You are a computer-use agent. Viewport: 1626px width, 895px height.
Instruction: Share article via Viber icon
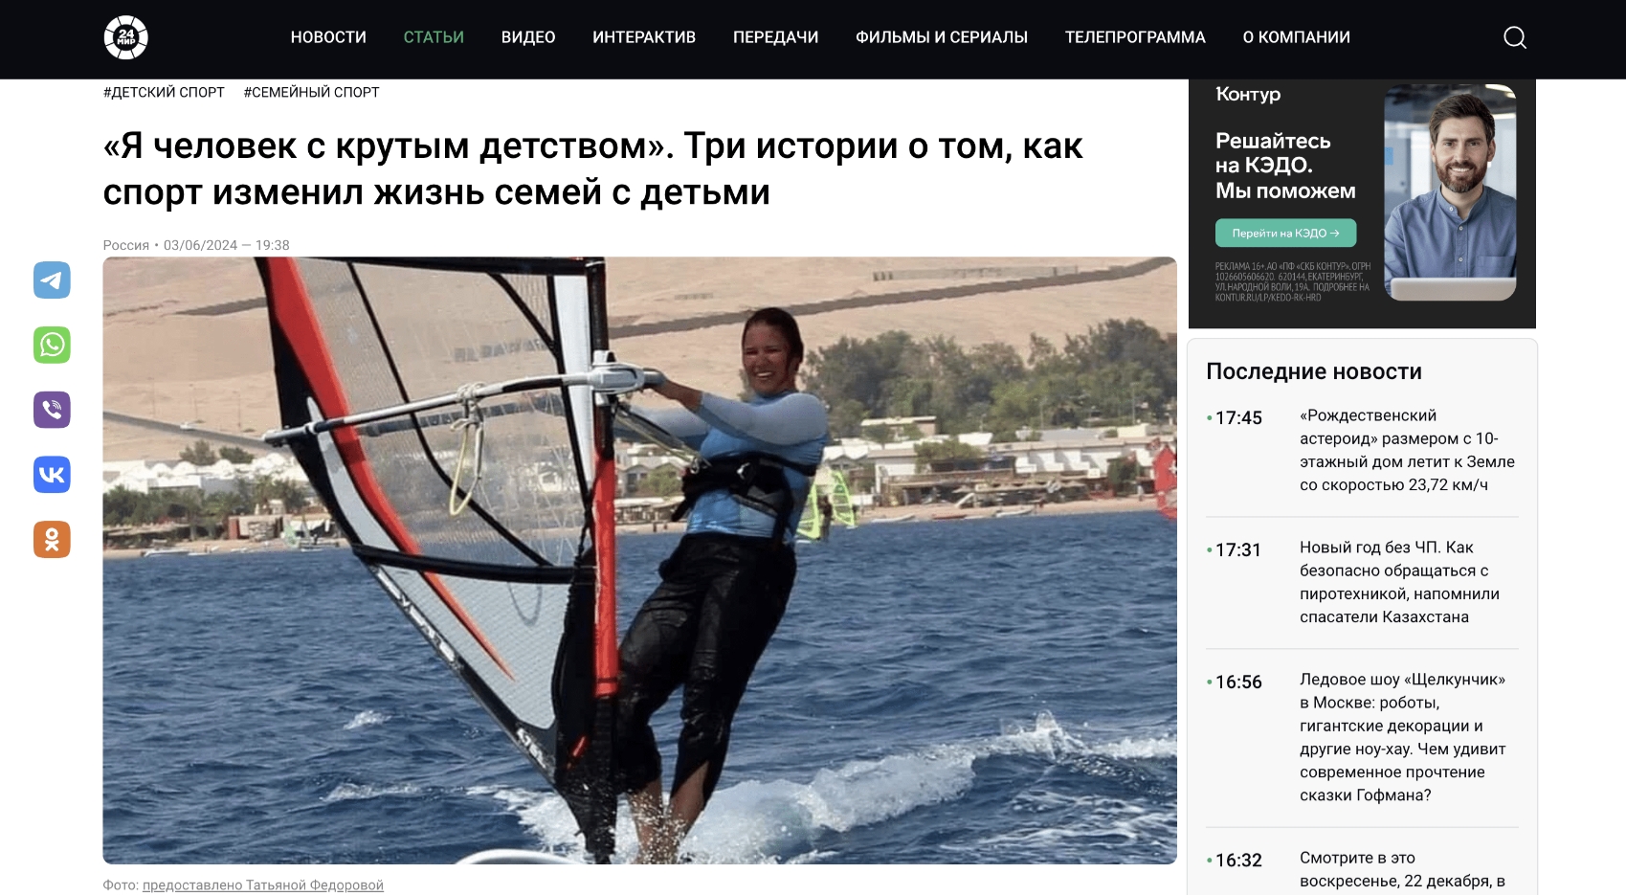click(x=53, y=410)
